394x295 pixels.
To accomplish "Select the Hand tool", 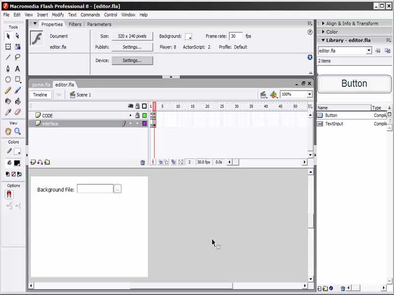I will [8, 131].
